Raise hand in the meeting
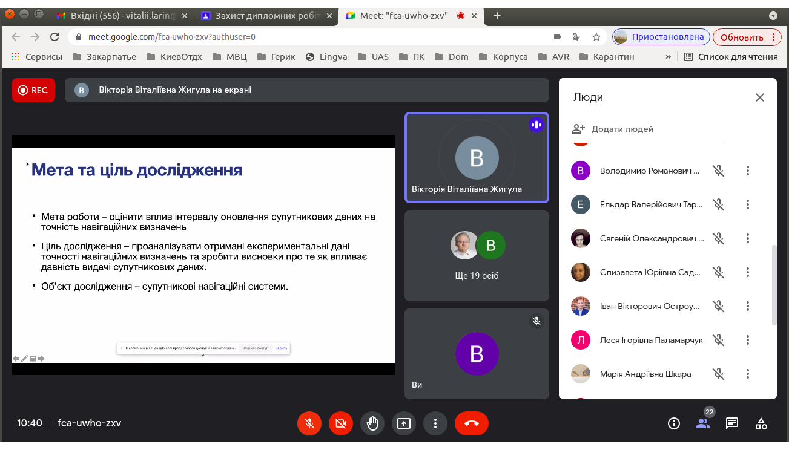This screenshot has height=450, width=789. tap(372, 423)
